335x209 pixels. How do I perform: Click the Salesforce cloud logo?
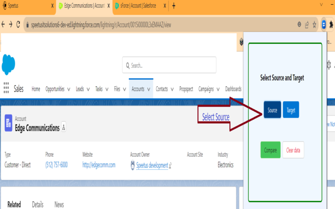[x=8, y=65]
